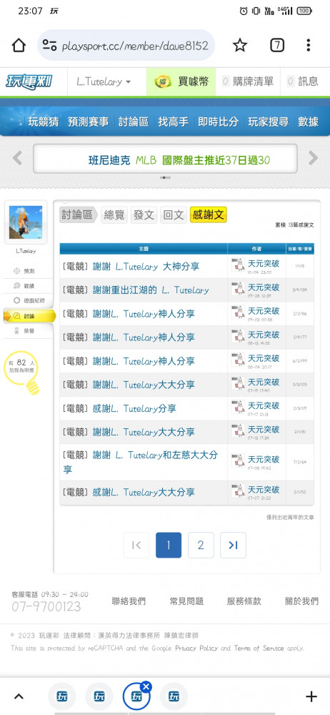
Task: Open 預測 in the profile sidebar
Action: tap(29, 271)
